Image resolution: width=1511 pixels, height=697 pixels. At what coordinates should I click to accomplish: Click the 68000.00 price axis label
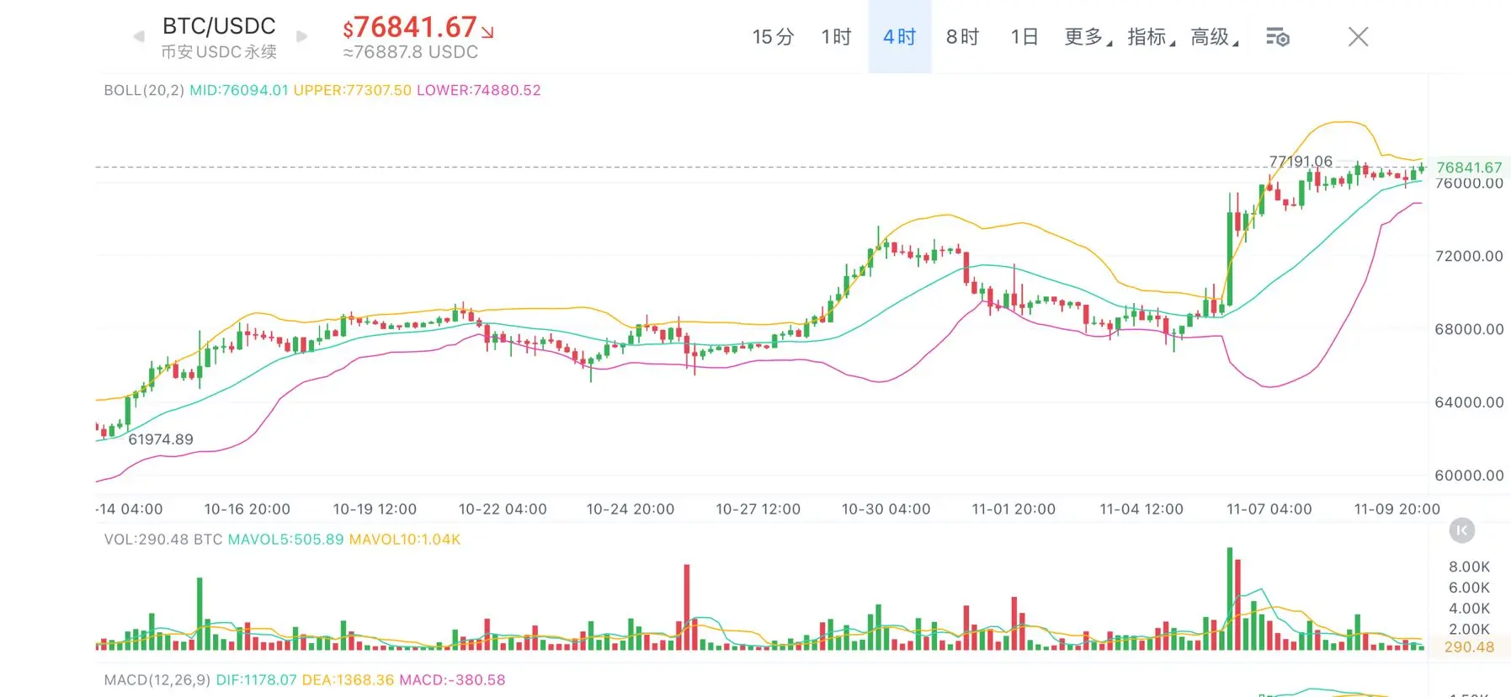click(1469, 329)
